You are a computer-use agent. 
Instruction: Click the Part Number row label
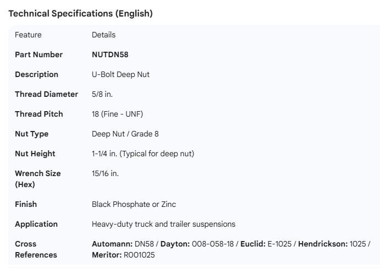coord(38,54)
